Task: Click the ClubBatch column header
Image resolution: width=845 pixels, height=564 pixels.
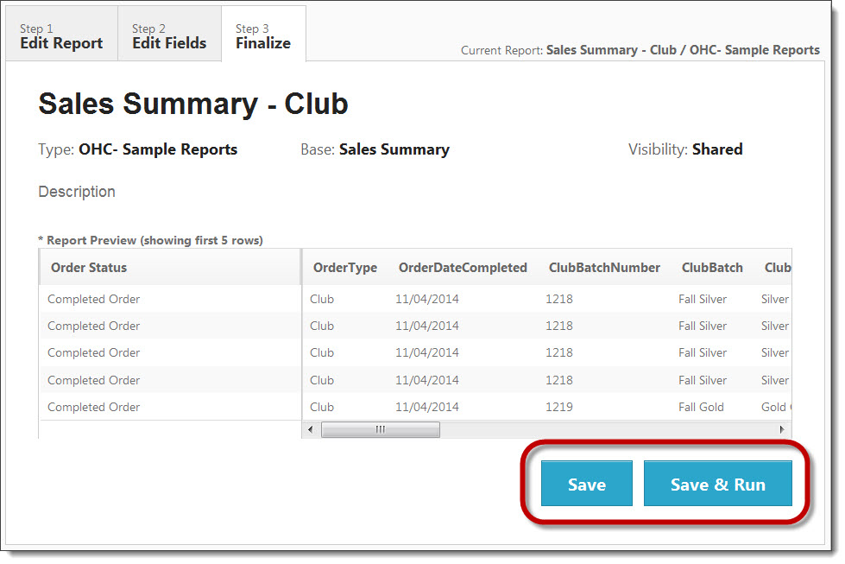Action: point(712,268)
